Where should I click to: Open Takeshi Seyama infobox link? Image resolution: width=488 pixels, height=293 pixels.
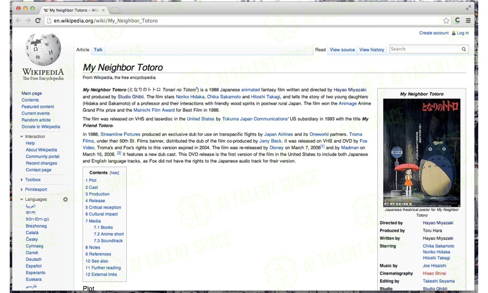[439, 281]
